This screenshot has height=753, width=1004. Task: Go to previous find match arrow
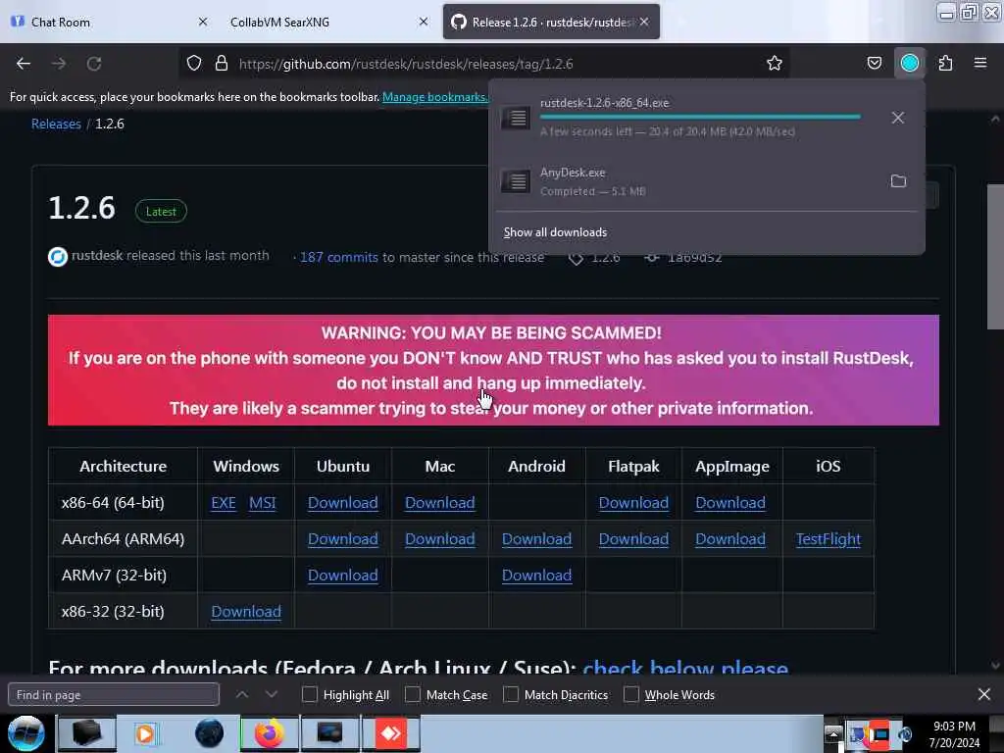(x=242, y=694)
